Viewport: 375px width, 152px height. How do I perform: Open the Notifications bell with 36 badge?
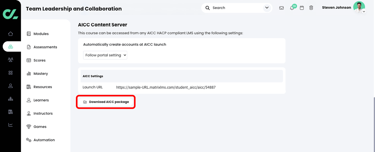tap(292, 8)
